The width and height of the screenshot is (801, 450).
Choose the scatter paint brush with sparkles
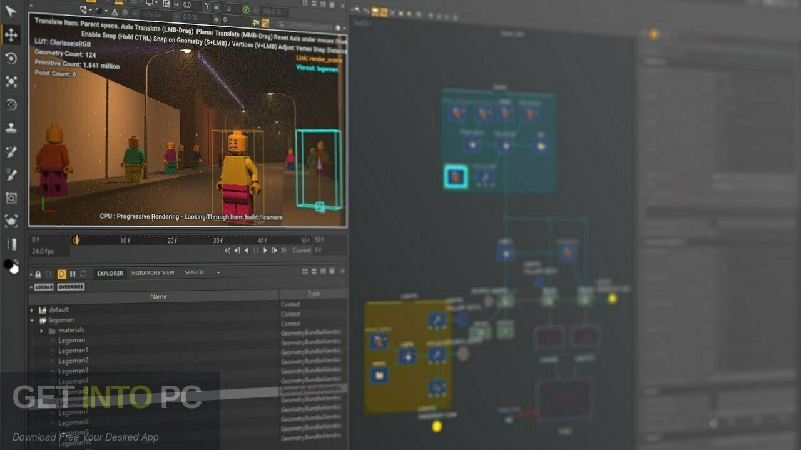(11, 151)
